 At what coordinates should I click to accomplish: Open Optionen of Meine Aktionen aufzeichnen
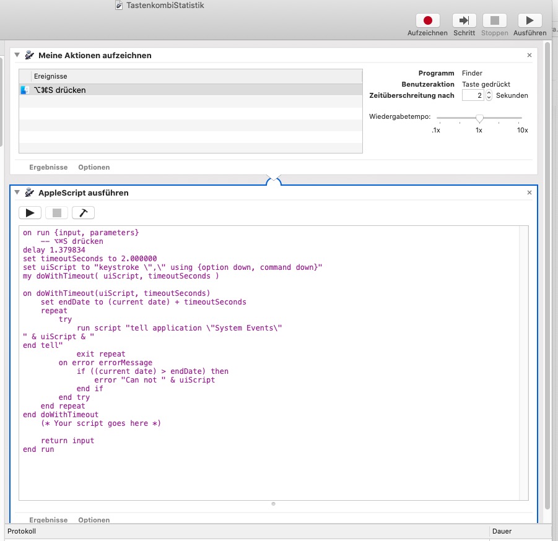click(94, 167)
